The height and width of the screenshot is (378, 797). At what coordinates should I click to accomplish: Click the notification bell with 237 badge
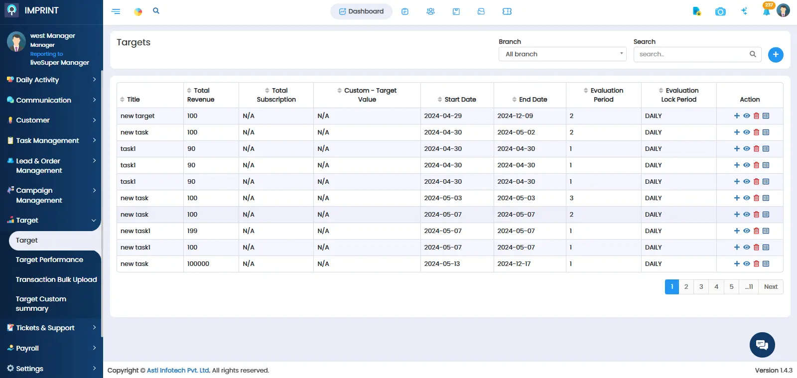point(766,11)
